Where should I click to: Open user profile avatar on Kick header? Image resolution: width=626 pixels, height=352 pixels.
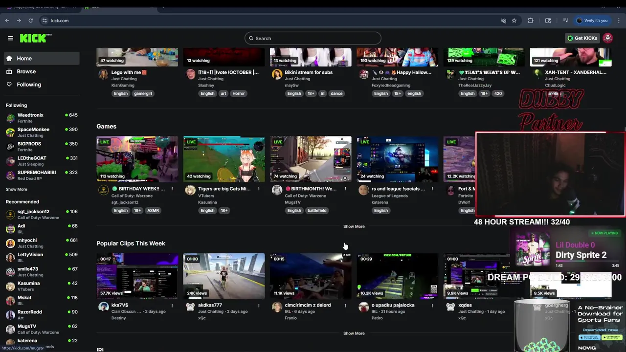pos(608,38)
